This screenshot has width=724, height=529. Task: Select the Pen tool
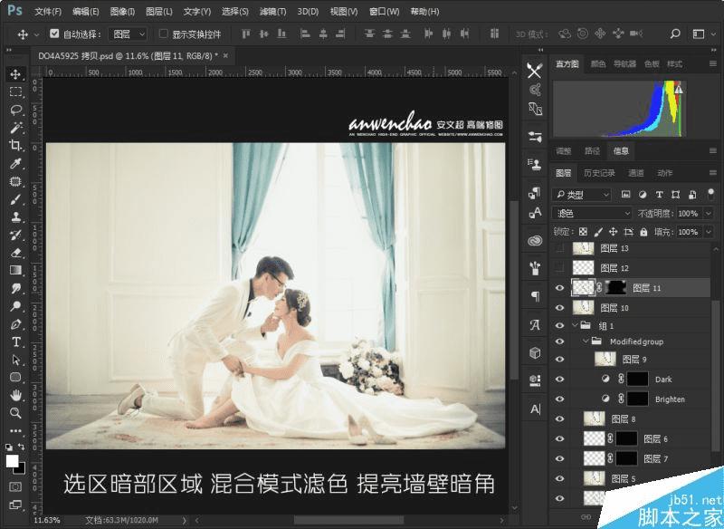pos(15,324)
